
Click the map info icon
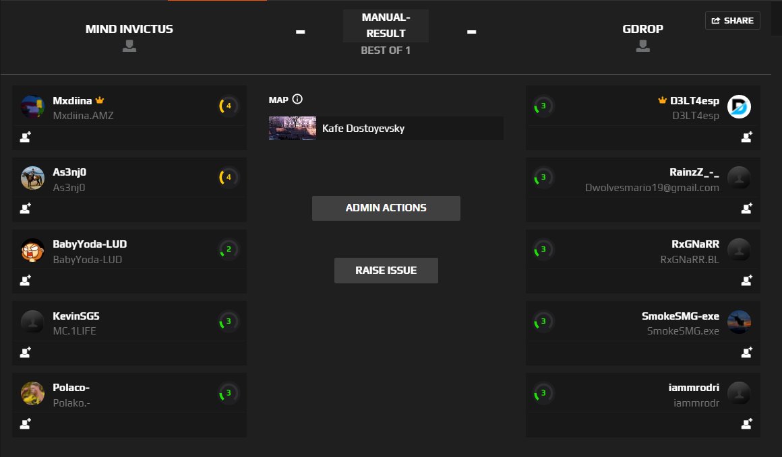click(x=297, y=99)
